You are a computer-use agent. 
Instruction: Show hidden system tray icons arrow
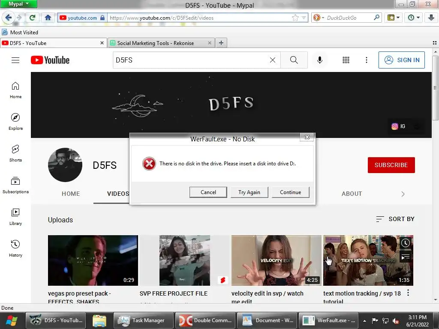click(364, 320)
